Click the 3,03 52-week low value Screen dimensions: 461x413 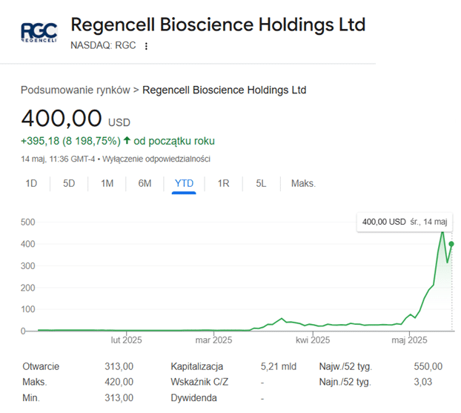[x=422, y=382]
